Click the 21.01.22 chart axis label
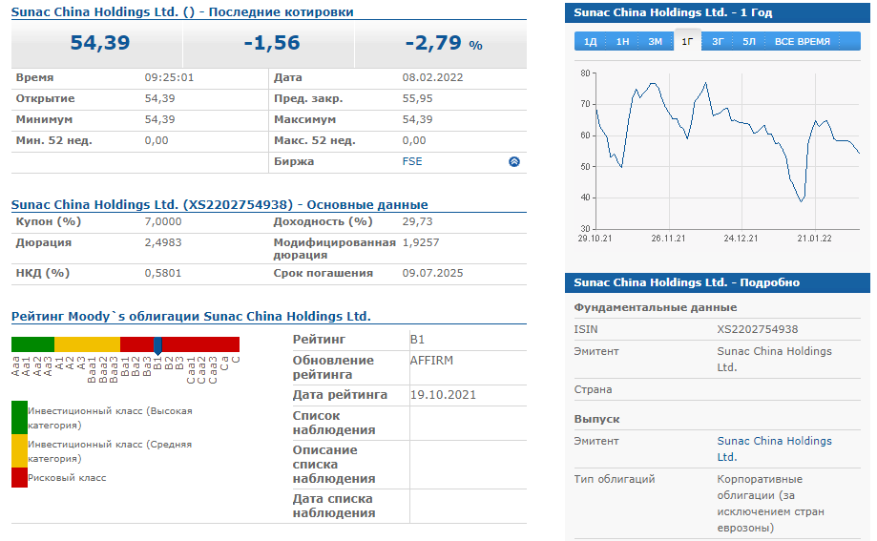 [814, 239]
